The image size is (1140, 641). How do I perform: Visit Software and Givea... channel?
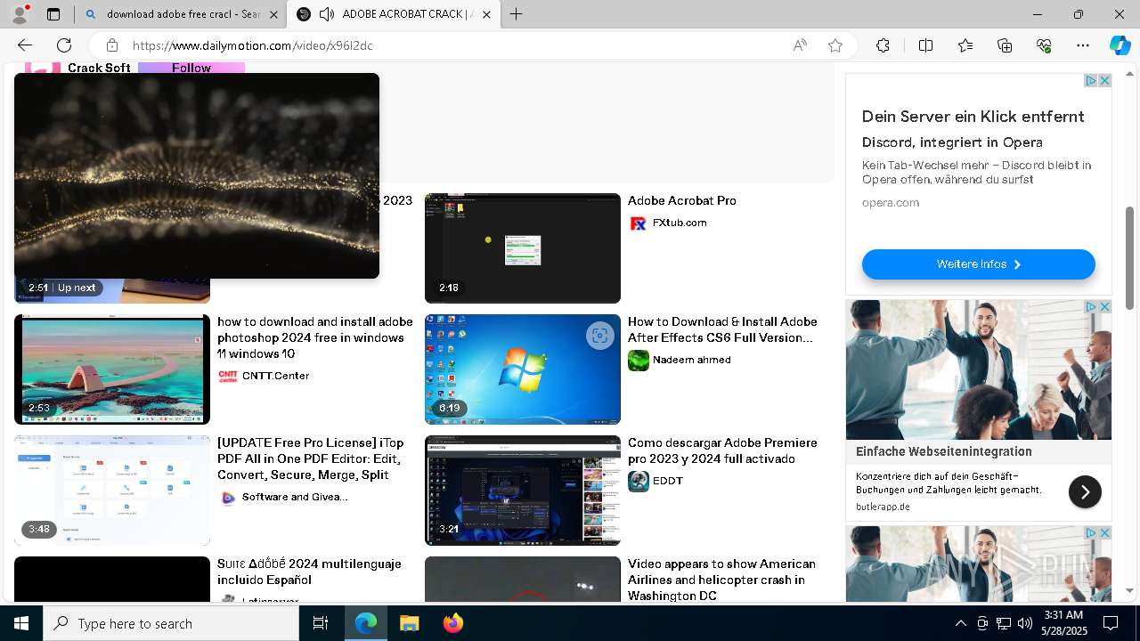tap(295, 497)
